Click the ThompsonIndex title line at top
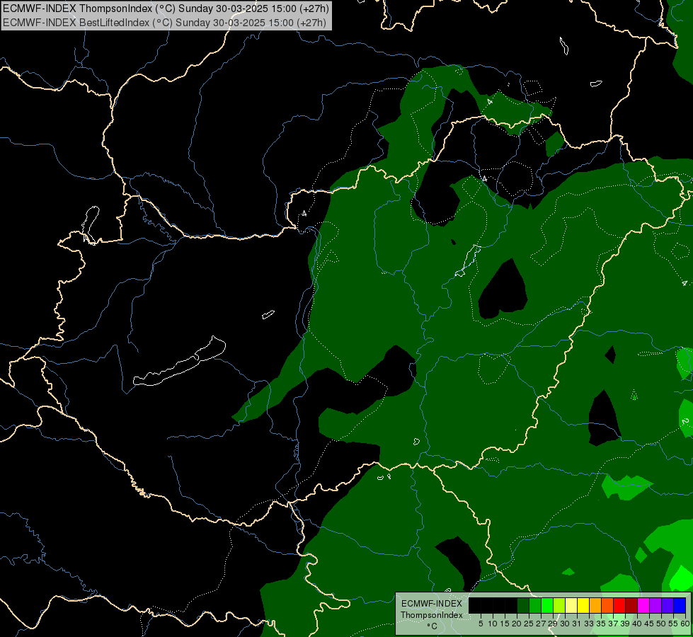 (x=166, y=8)
